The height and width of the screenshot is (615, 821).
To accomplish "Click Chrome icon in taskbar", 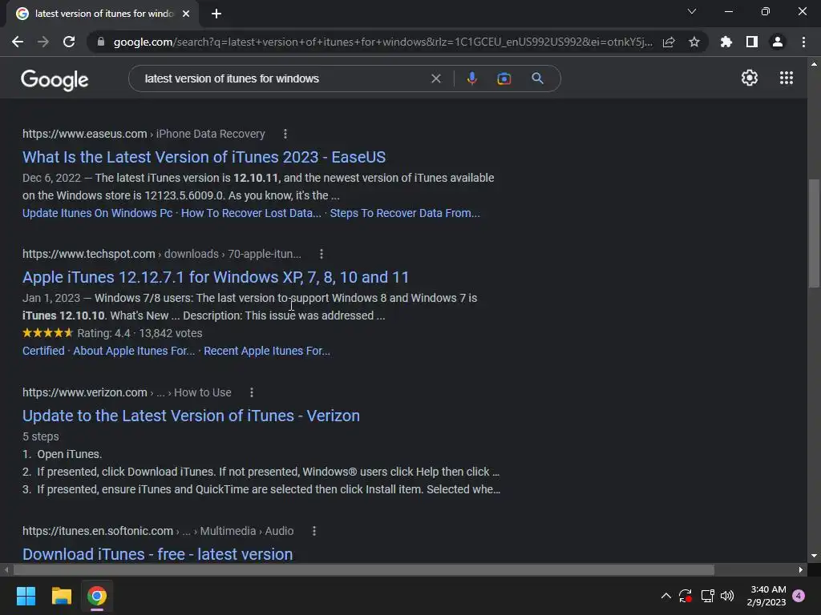I will pos(97,596).
